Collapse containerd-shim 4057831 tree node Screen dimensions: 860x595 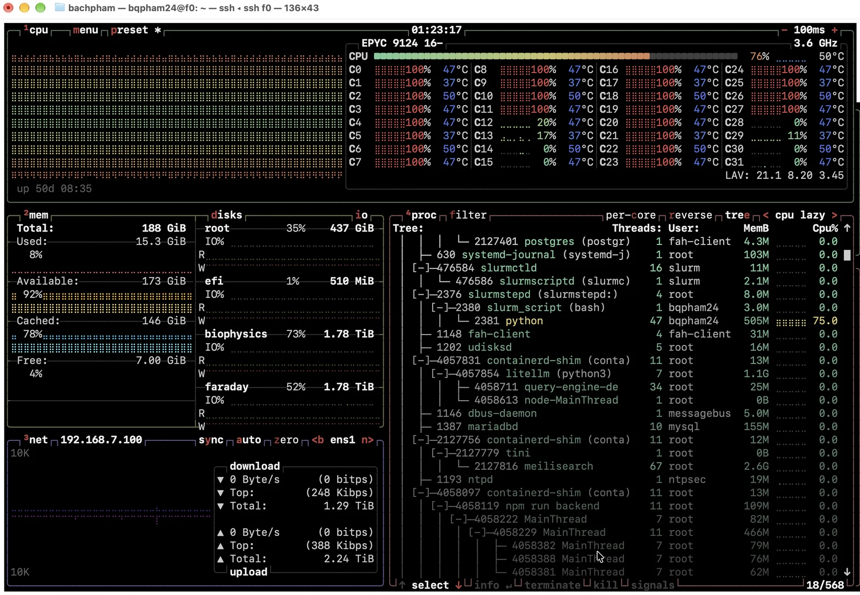click(x=421, y=360)
